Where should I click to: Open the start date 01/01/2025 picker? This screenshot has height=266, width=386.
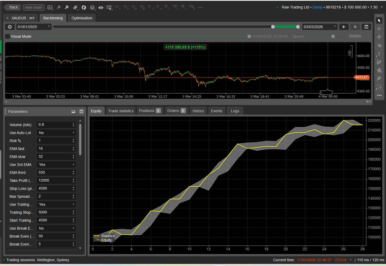click(x=34, y=27)
